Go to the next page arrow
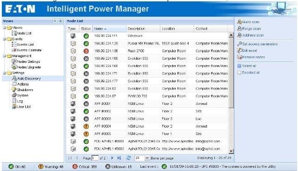Viewport: 298px width, 171px height. click(x=112, y=158)
